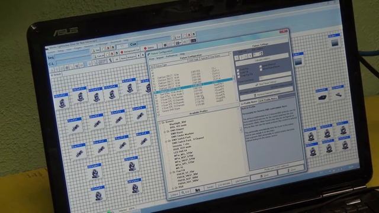
Task: Enable the Invert Pan checkbox
Action: tap(238, 70)
